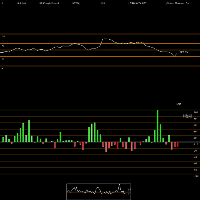Click the '(Navin Fluorine Int' company name
The image size is (200, 200).
point(178,3)
